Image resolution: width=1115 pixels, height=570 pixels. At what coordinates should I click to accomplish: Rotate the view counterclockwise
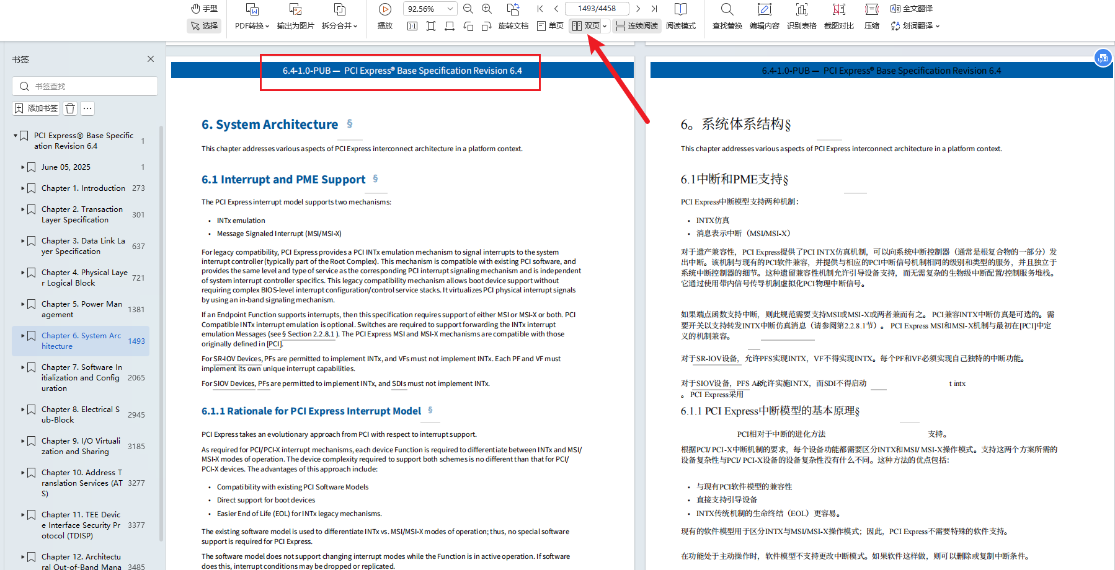pyautogui.click(x=468, y=26)
